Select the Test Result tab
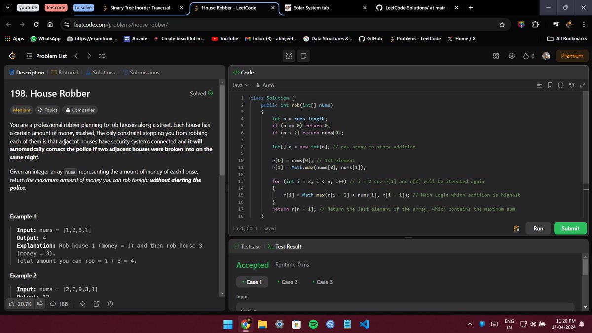Screen dimensions: 592x333 (x=284, y=246)
